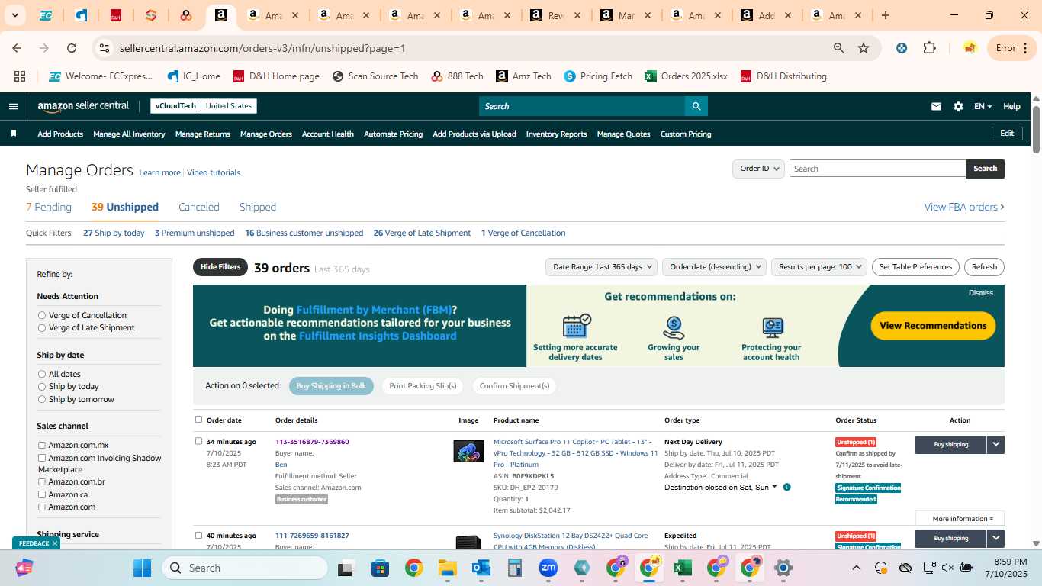Image resolution: width=1042 pixels, height=586 pixels.
Task: Open the Chrome apps grid in the bookmarks bar
Action: pyautogui.click(x=20, y=76)
